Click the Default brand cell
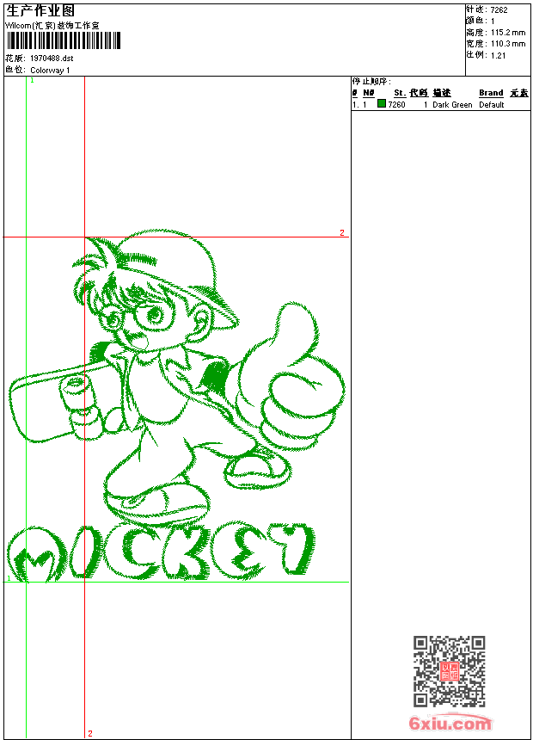 pos(492,105)
